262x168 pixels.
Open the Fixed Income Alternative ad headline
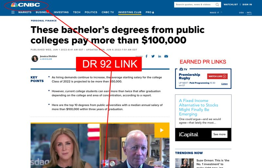(198, 107)
